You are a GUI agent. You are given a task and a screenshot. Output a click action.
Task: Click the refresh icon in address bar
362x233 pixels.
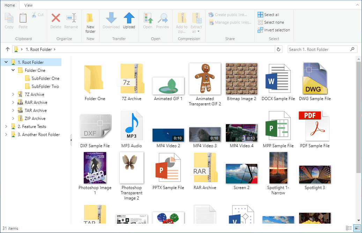[279, 50]
